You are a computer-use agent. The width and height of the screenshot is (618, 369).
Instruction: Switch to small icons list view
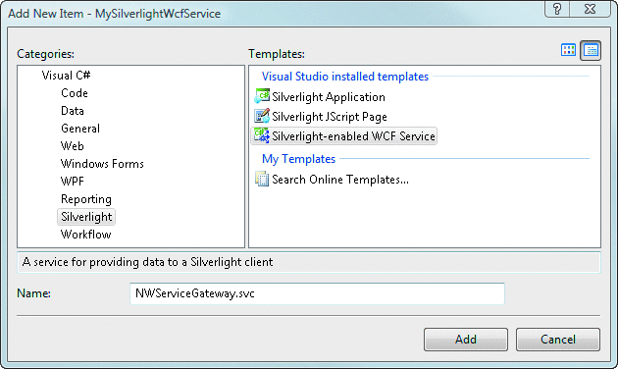tap(591, 50)
